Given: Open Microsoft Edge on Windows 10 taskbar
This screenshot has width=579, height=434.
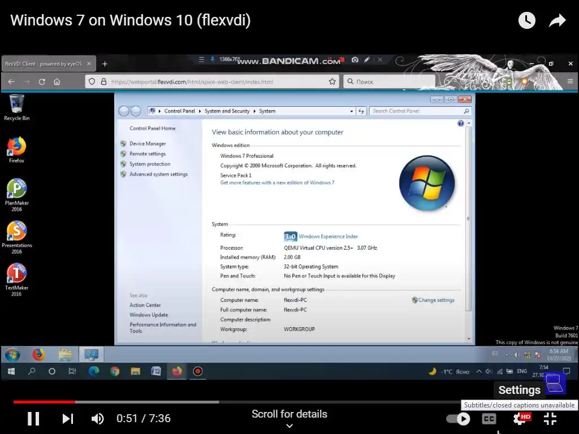Looking at the screenshot, I should (94, 371).
